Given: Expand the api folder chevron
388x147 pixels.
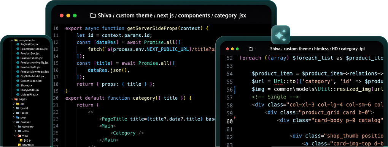Looking at the screenshot, I should (14, 104).
